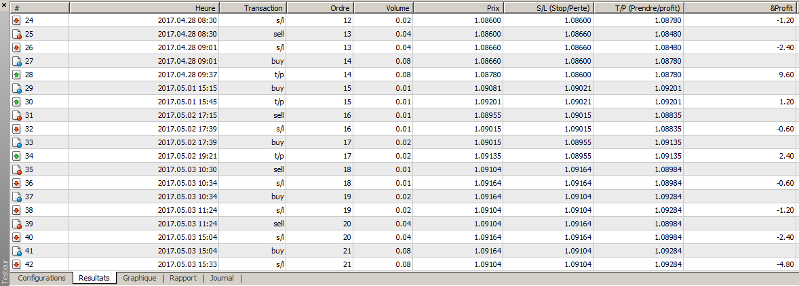Switch to the Configurations tab
799x286 pixels.
tap(42, 278)
